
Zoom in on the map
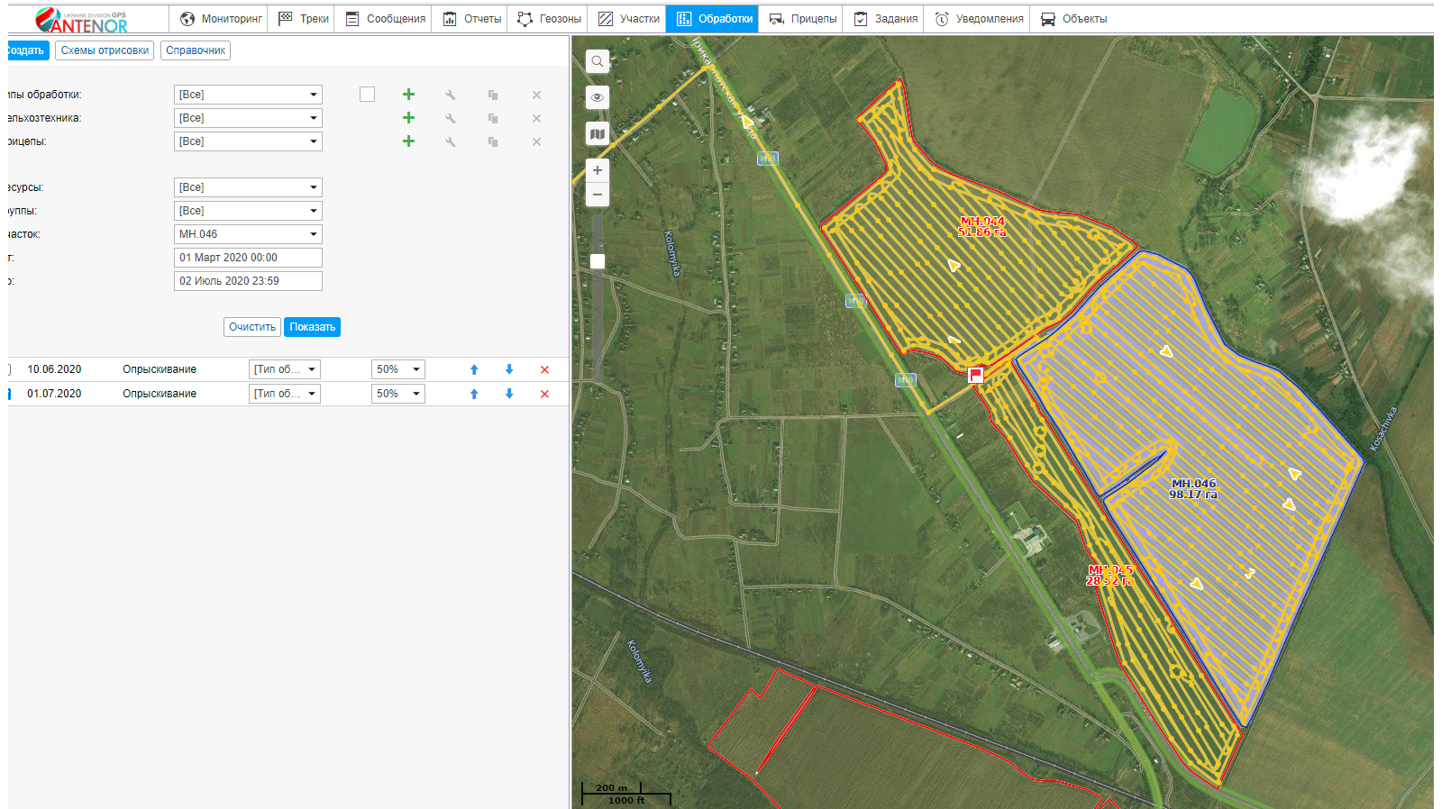[x=597, y=170]
